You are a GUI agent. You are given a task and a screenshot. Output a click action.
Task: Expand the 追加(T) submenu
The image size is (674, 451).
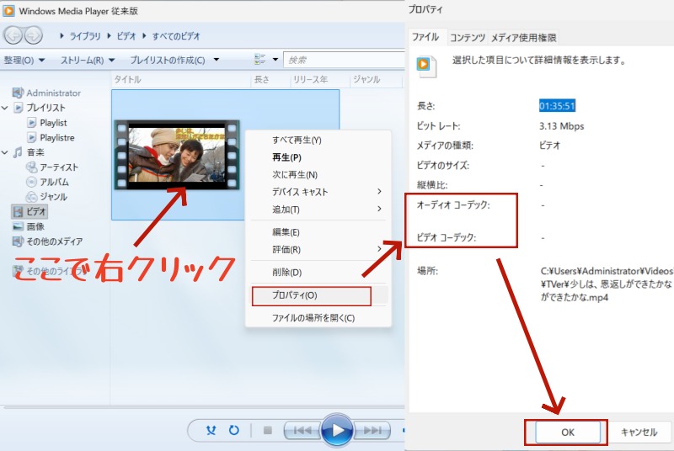point(379,209)
